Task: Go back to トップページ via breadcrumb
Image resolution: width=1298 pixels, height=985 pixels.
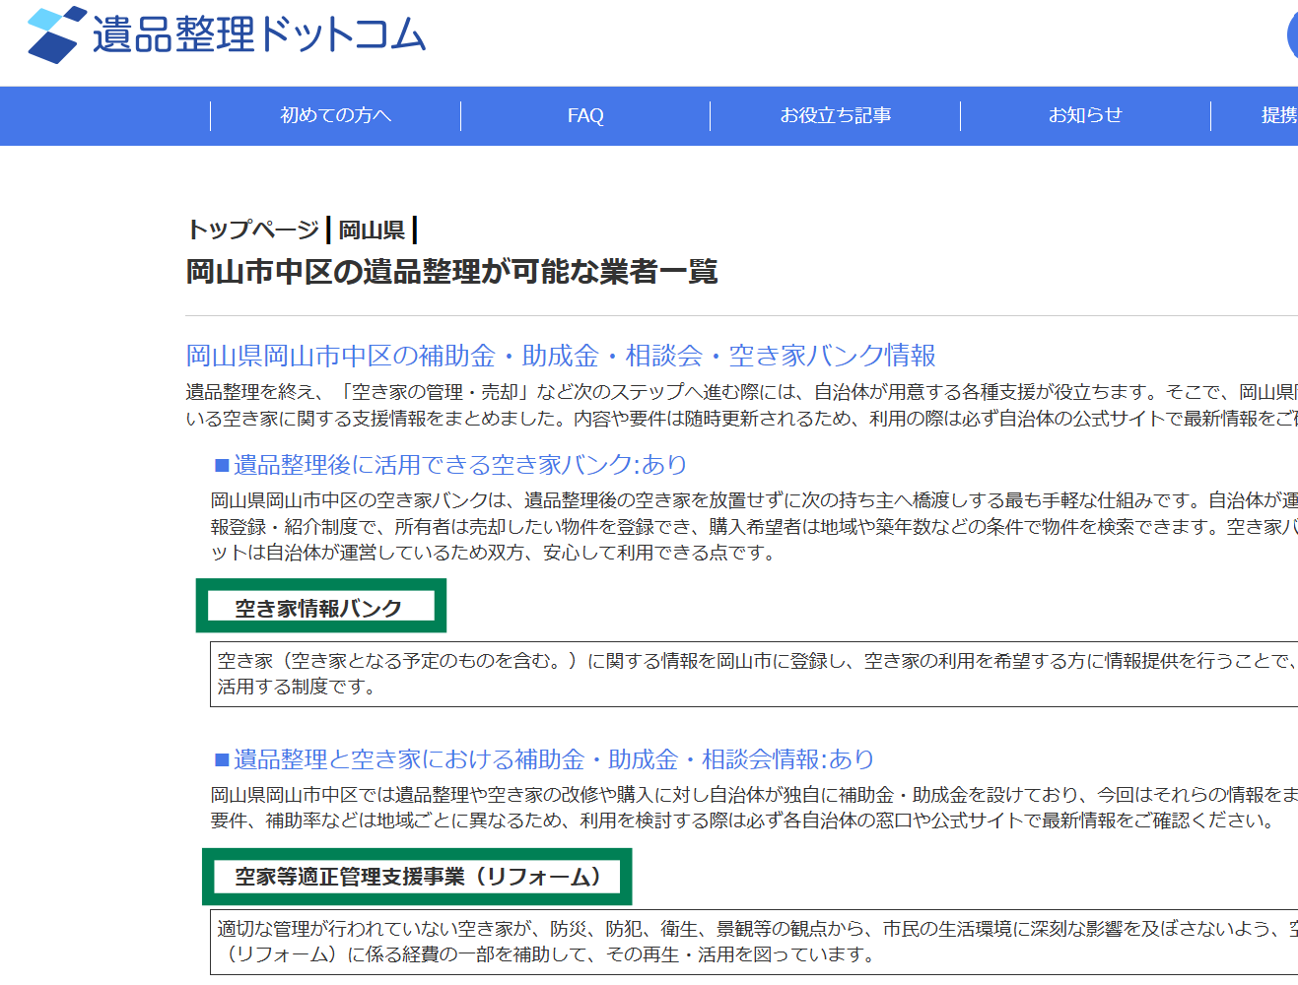Action: [x=252, y=230]
